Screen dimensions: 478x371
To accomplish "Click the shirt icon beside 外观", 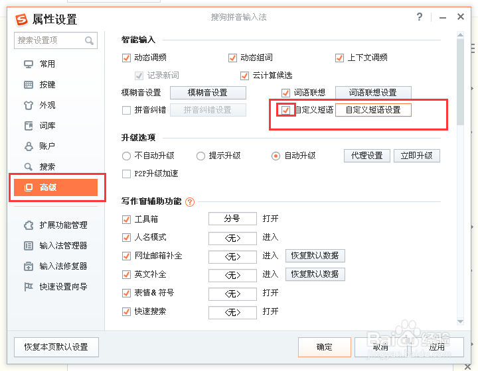I will pos(29,105).
